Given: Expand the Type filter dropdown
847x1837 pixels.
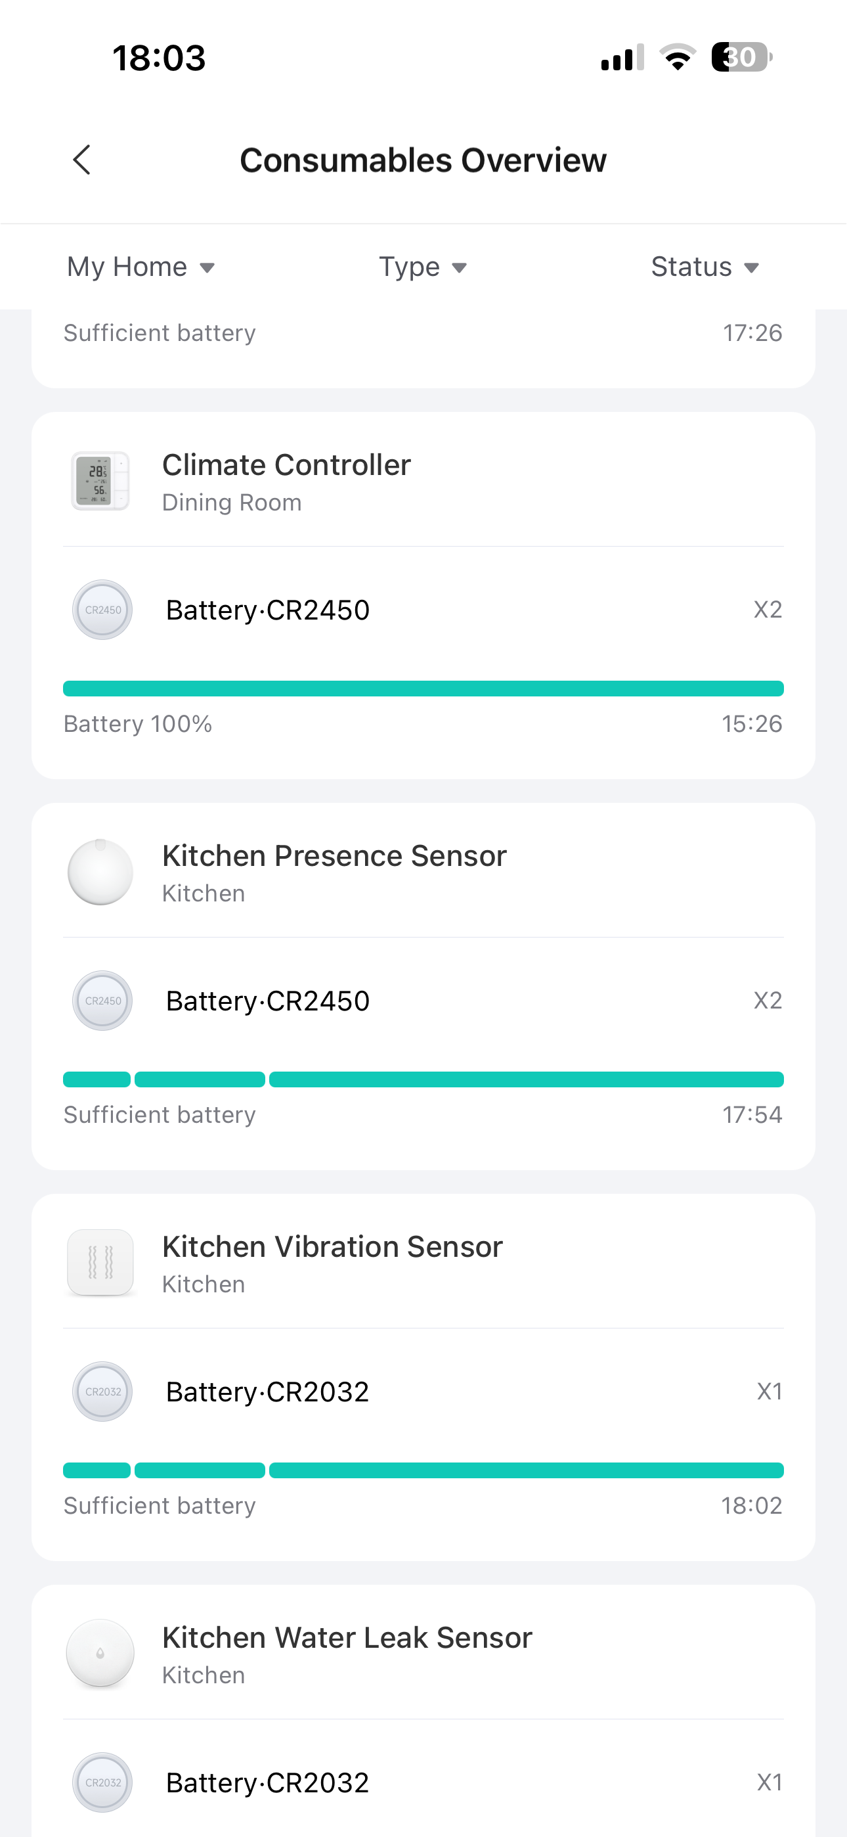Looking at the screenshot, I should (423, 267).
